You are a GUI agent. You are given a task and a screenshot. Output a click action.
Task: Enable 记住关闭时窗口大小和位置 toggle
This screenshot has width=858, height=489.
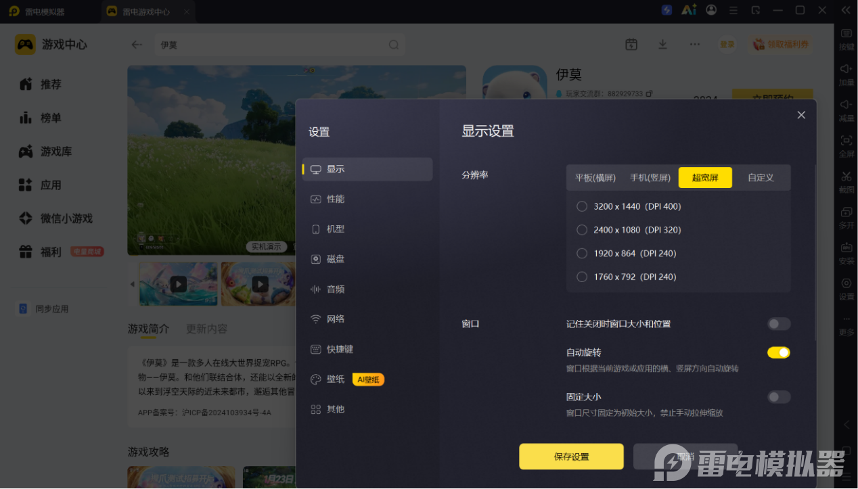point(779,324)
